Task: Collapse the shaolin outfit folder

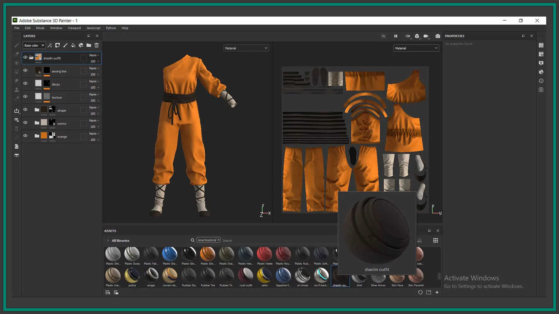Action: tap(31, 58)
